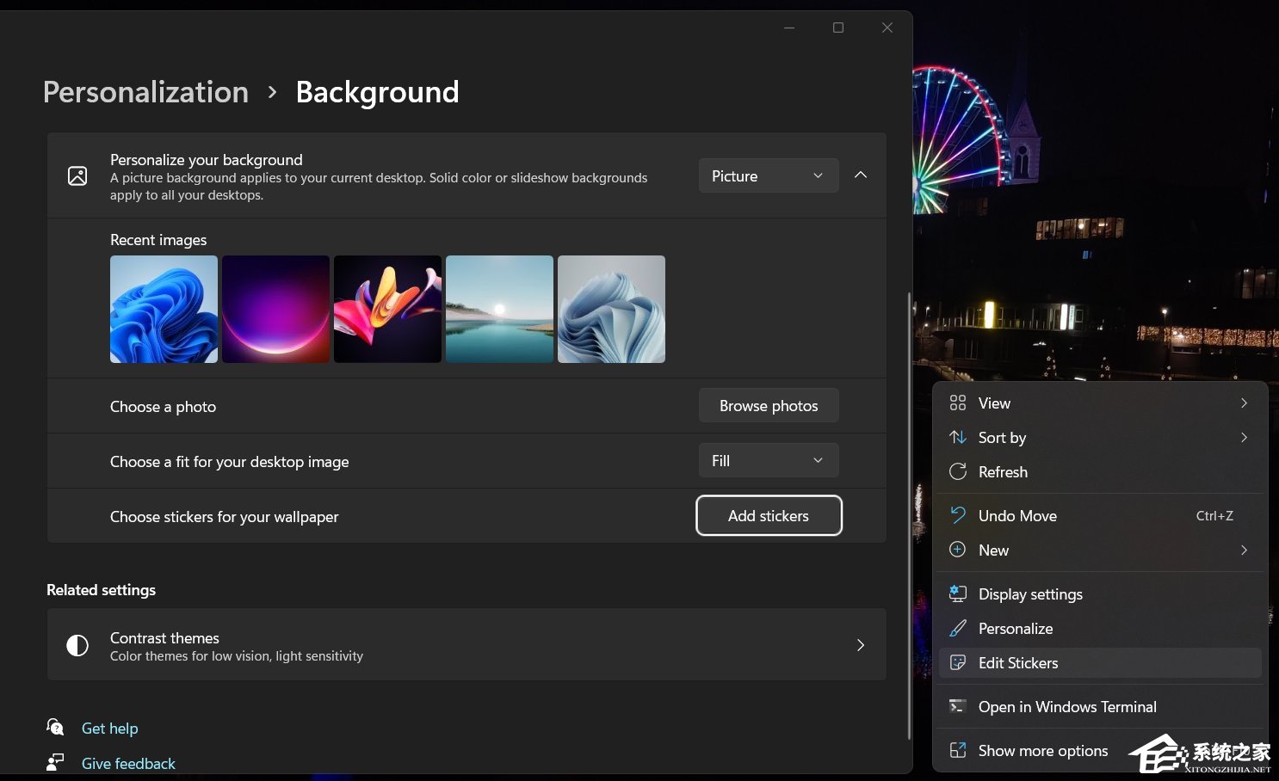This screenshot has width=1279, height=781.
Task: Click the Undo Move arrow icon
Action: pyautogui.click(x=957, y=516)
